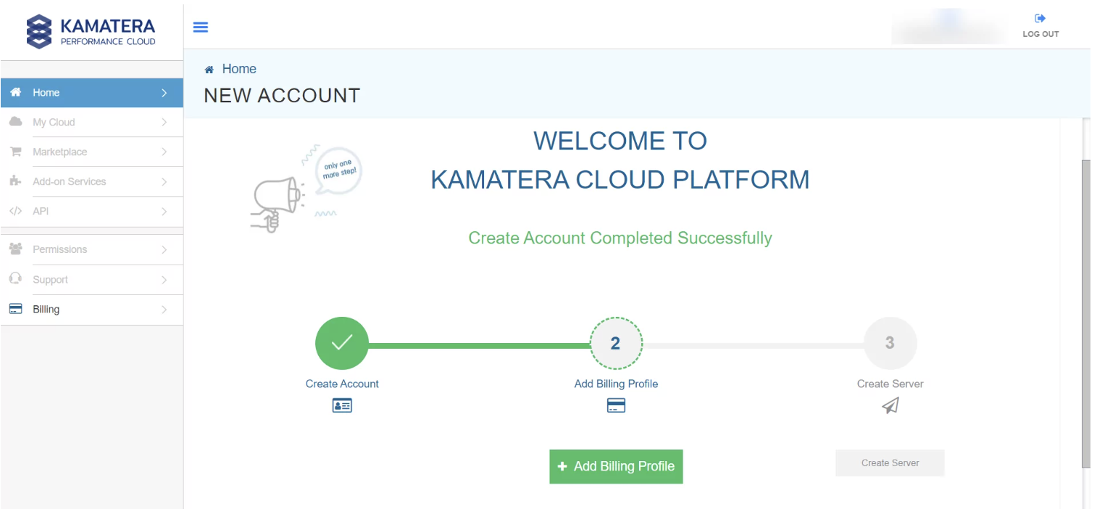1097x522 pixels.
Task: Click the Kamatera Performance Cloud logo
Action: [91, 32]
